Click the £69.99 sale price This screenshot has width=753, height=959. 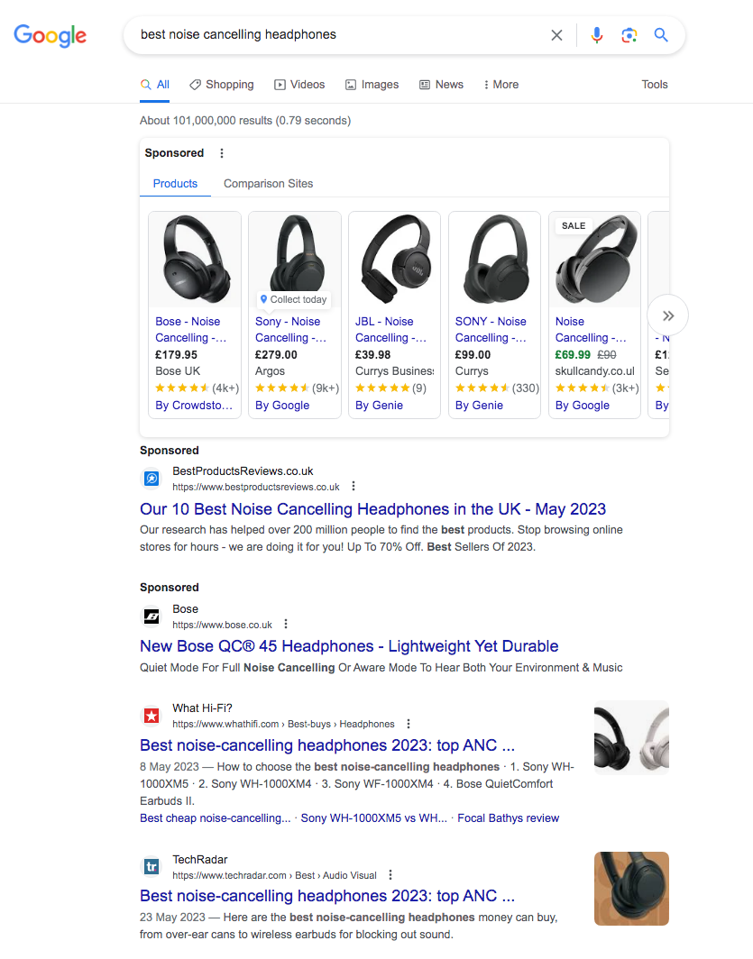point(573,354)
